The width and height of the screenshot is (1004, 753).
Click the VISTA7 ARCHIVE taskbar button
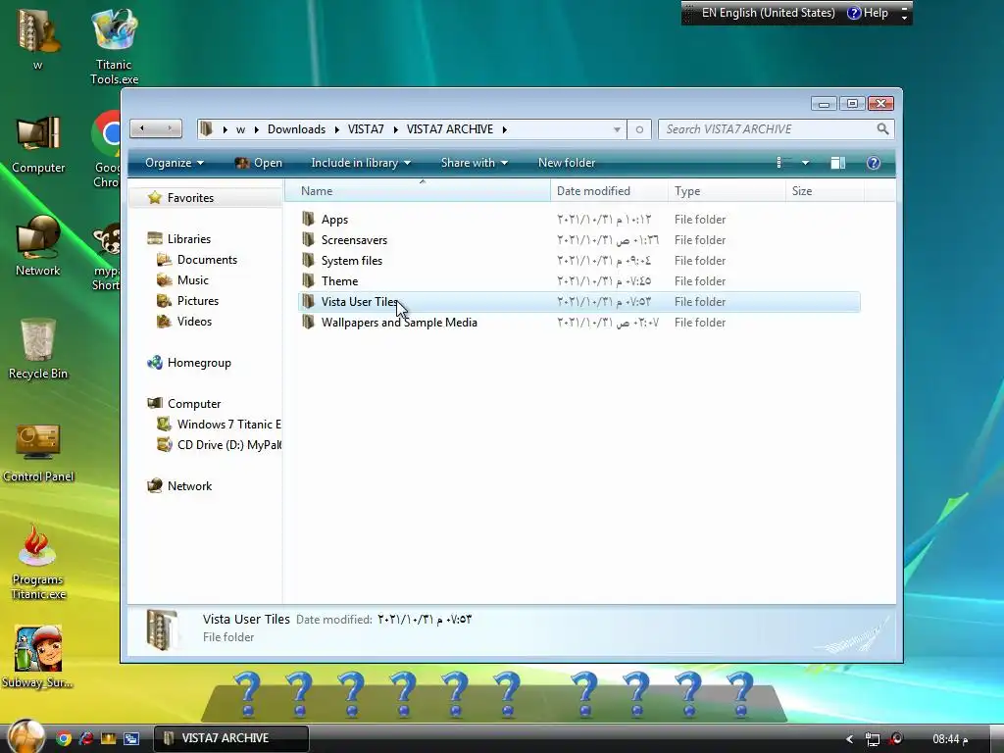[x=231, y=738]
